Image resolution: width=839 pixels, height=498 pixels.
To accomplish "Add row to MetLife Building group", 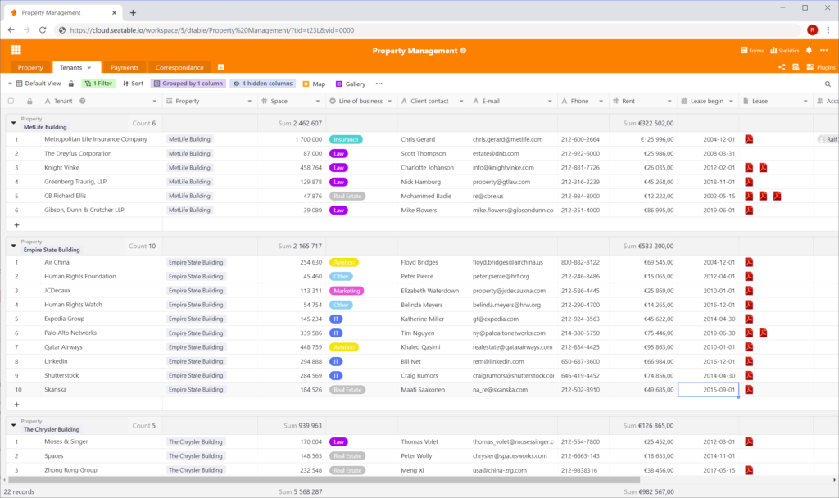I will (x=16, y=225).
